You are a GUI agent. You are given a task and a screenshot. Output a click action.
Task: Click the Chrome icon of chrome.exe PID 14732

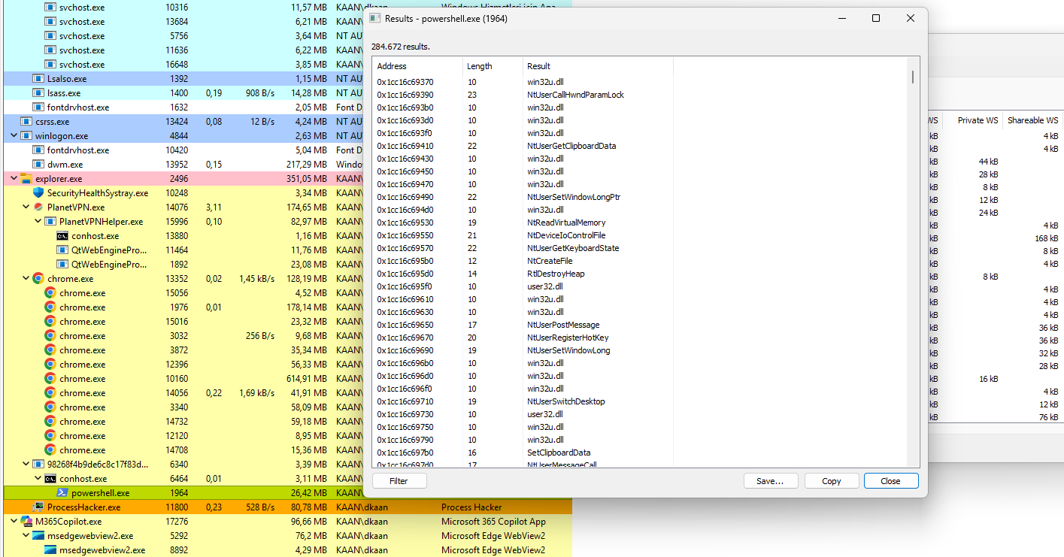[50, 422]
